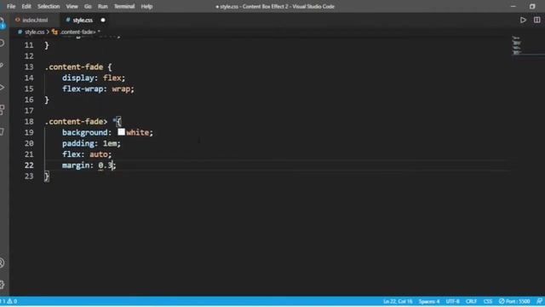Viewport: 545px width, 307px height.
Task: Click the symbol icon in the breadcrumb
Action: point(54,32)
